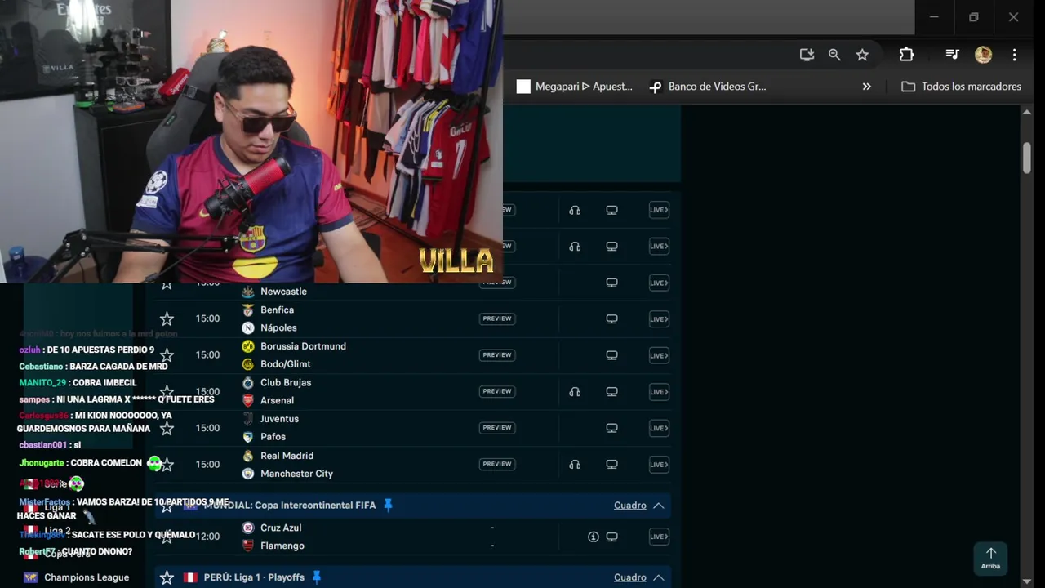Open the monitor icon in Club Brujas vs Arsenal row
Screen dimensions: 1045x588
(x=611, y=392)
